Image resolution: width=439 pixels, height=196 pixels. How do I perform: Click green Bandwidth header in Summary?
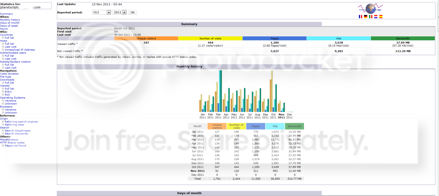403,39
